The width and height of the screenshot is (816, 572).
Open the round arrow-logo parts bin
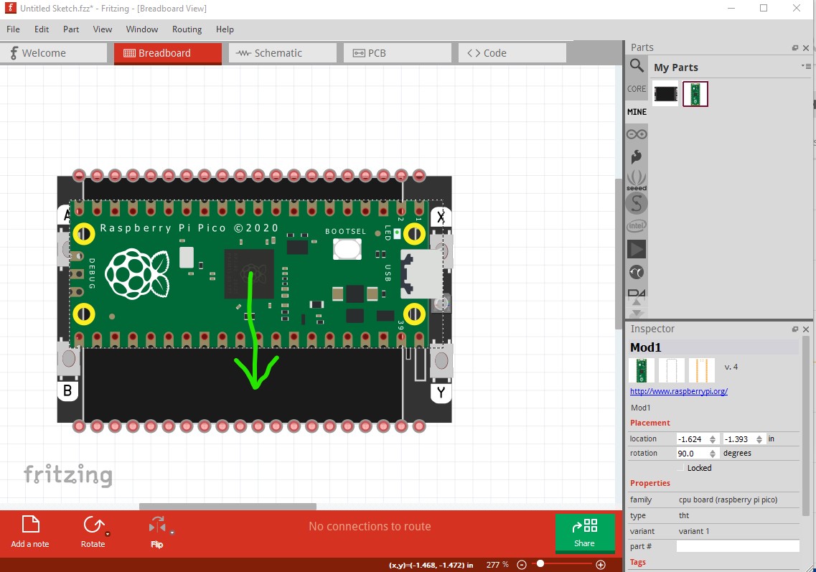[637, 272]
